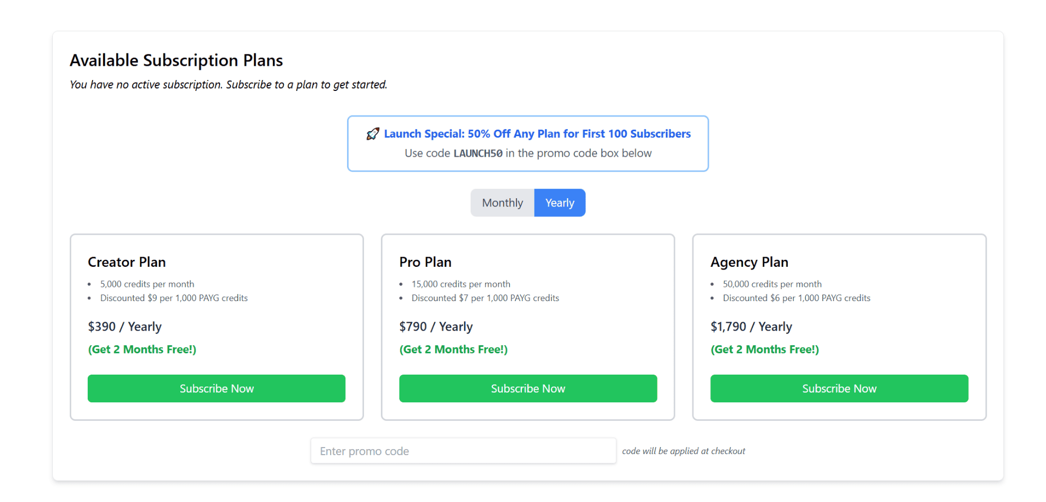Click the rocket icon in launch banner

(x=373, y=134)
